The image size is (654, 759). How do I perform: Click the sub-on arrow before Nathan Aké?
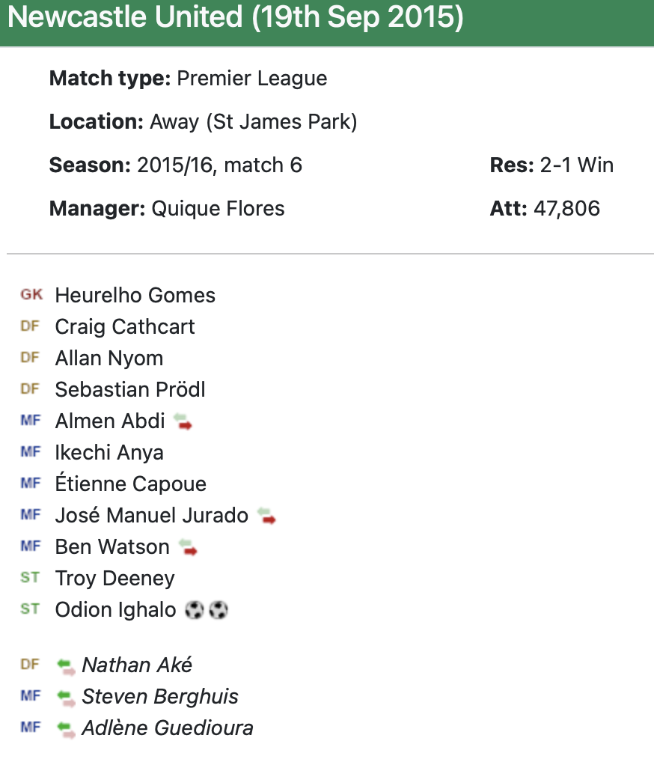(66, 665)
